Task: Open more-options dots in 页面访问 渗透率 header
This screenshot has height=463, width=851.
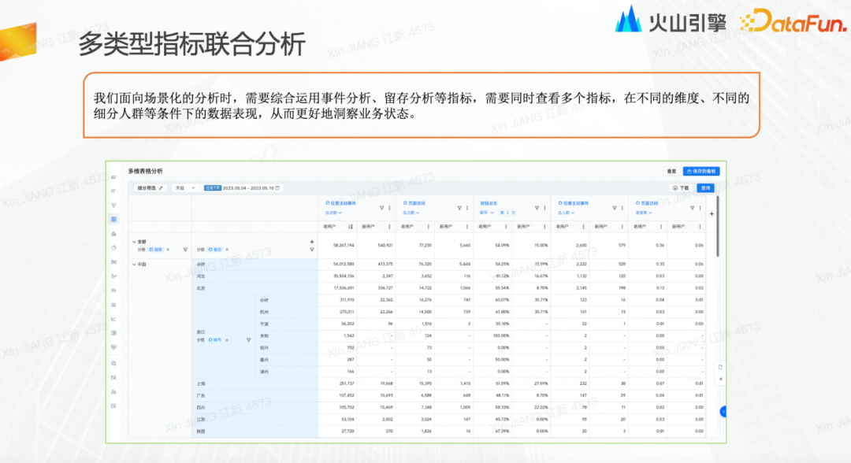Action: pos(700,208)
